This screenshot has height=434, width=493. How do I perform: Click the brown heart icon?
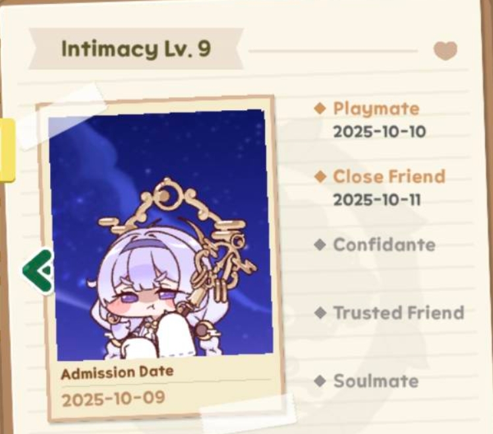445,51
